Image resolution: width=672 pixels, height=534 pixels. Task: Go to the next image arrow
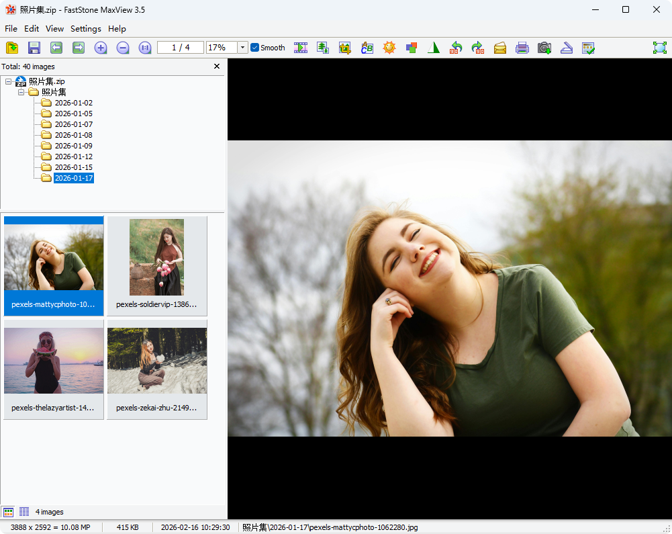(79, 48)
